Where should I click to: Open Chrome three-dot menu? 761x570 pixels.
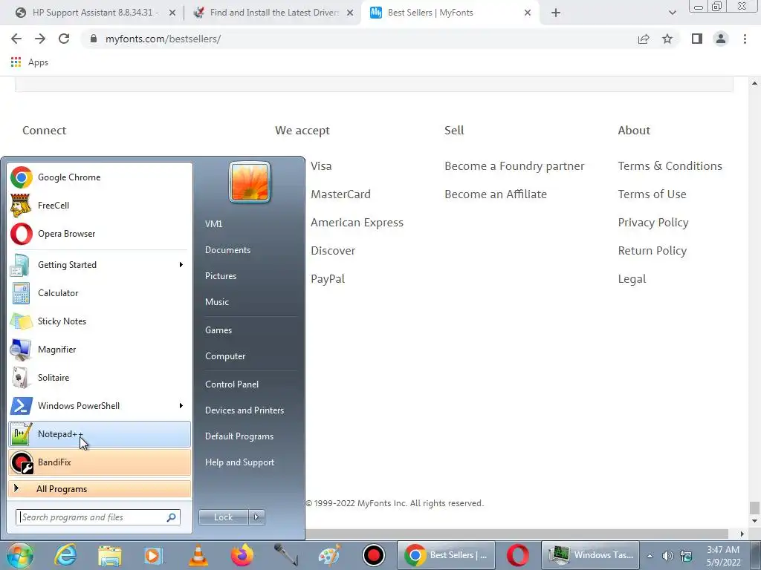[x=745, y=39]
